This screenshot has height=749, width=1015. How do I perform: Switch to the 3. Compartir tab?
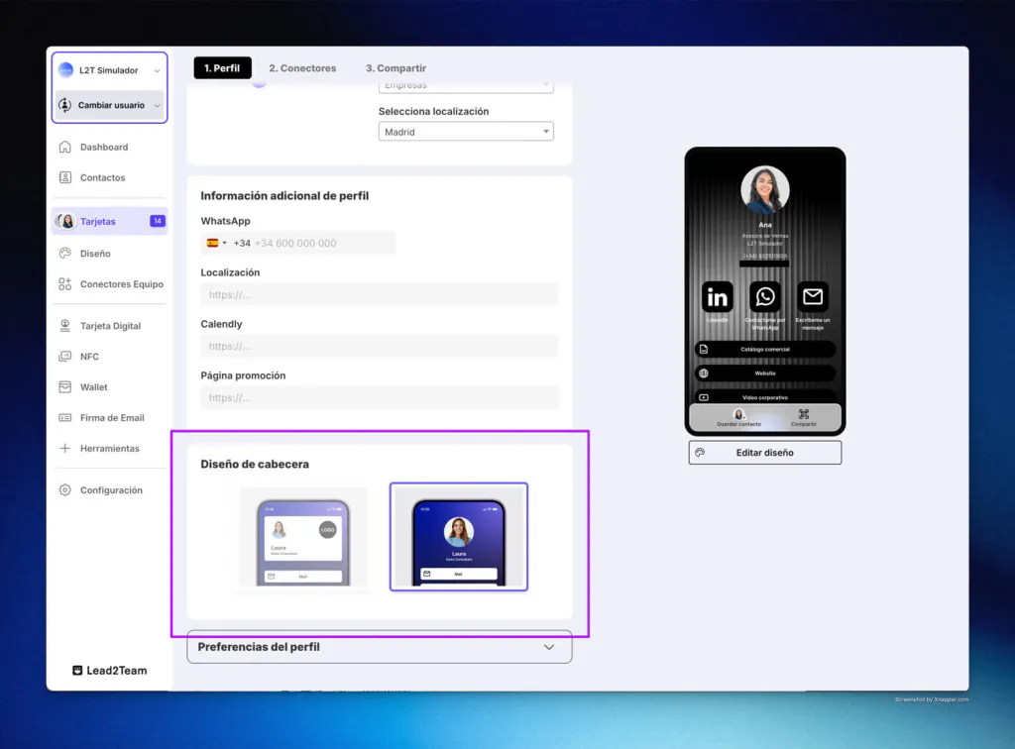(395, 68)
